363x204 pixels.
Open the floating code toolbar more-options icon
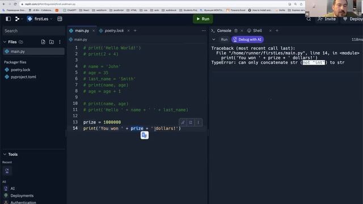[198, 122]
